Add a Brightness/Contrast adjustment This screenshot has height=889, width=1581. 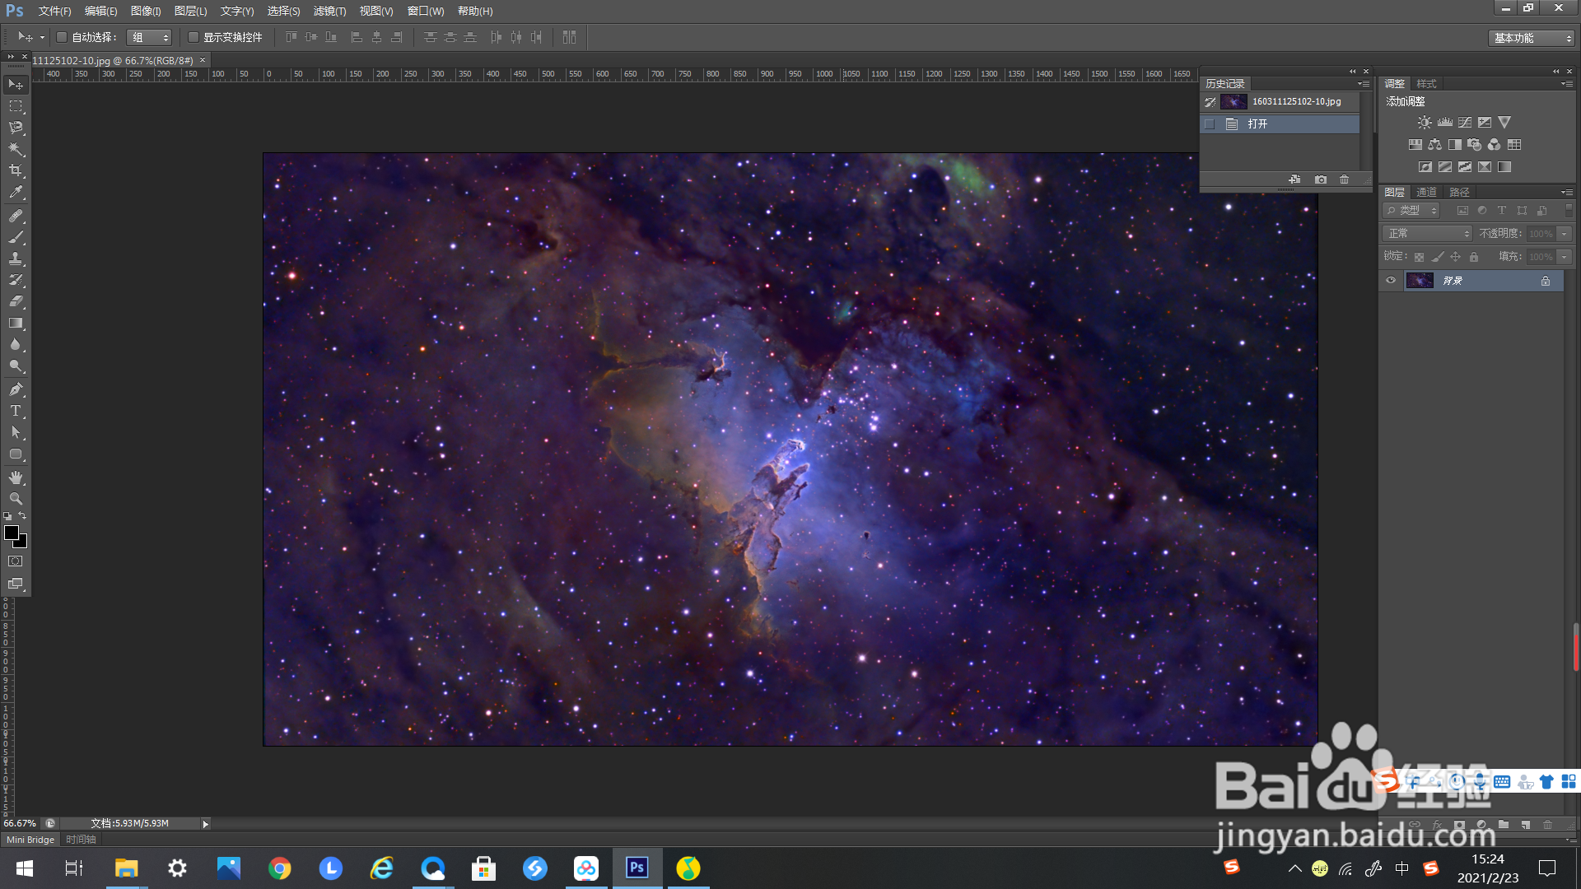click(x=1425, y=122)
